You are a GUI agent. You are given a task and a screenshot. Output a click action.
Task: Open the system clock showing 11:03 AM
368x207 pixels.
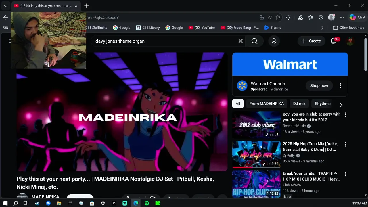359,203
